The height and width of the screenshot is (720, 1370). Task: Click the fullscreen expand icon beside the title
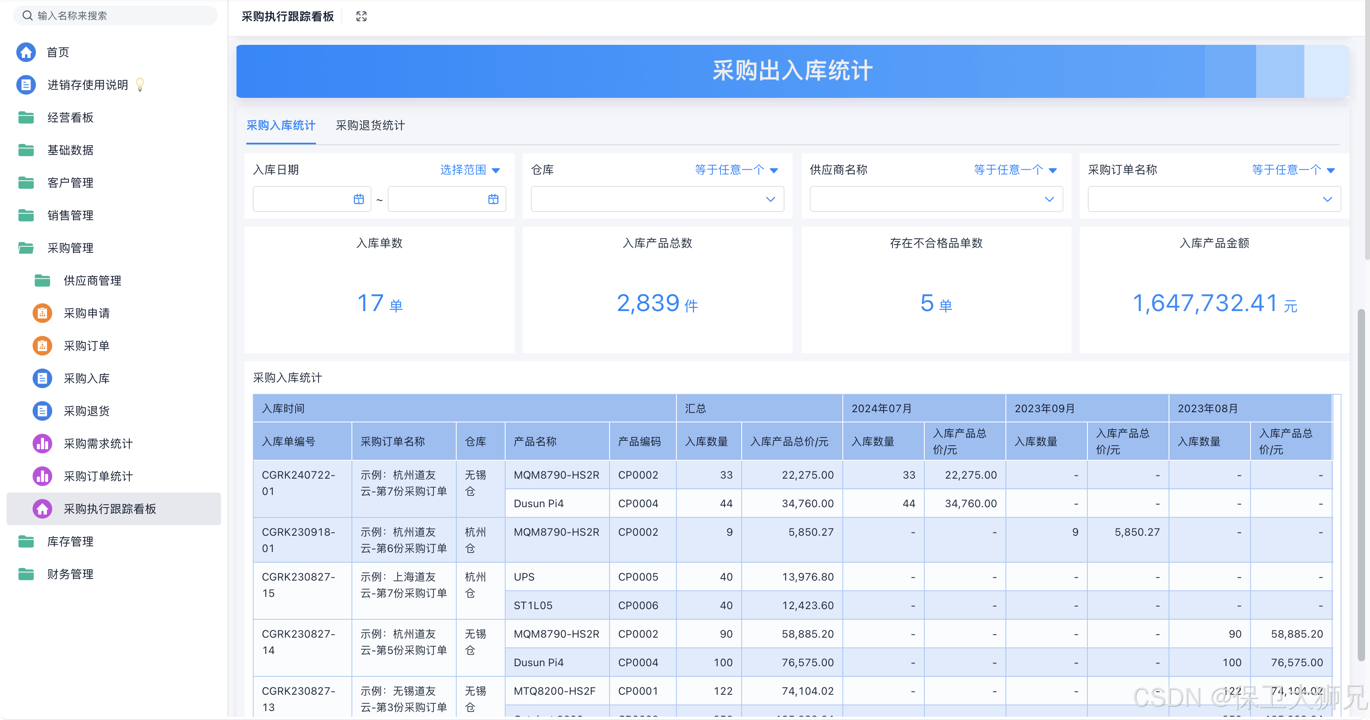(x=361, y=16)
